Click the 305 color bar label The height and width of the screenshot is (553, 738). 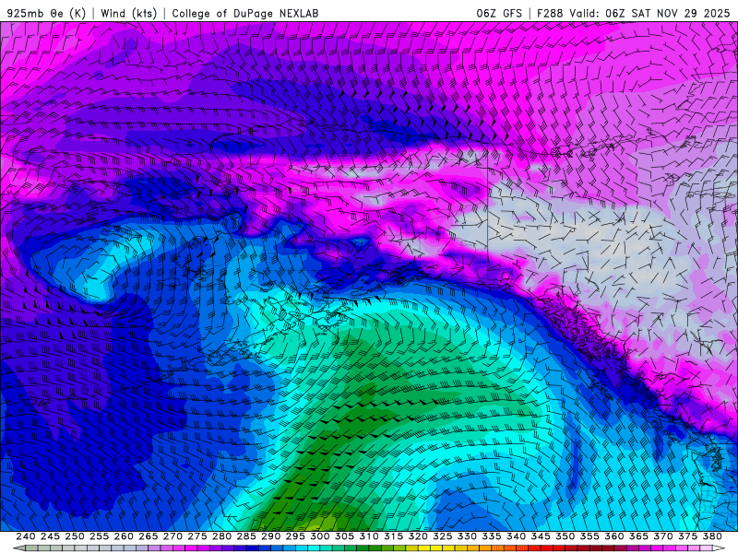click(x=344, y=536)
